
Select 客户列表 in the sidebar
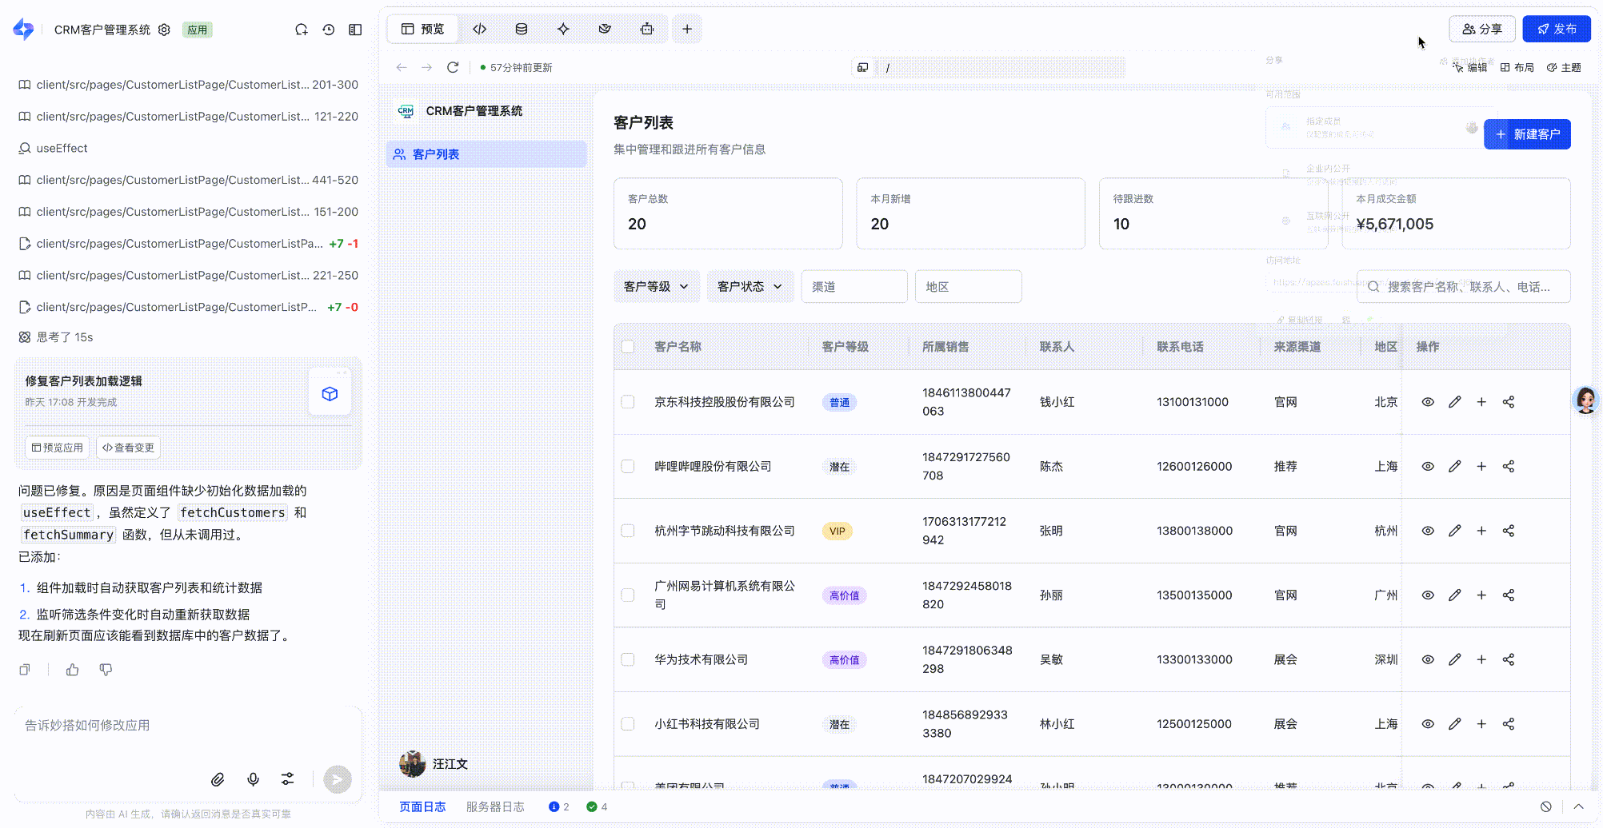[x=436, y=154]
